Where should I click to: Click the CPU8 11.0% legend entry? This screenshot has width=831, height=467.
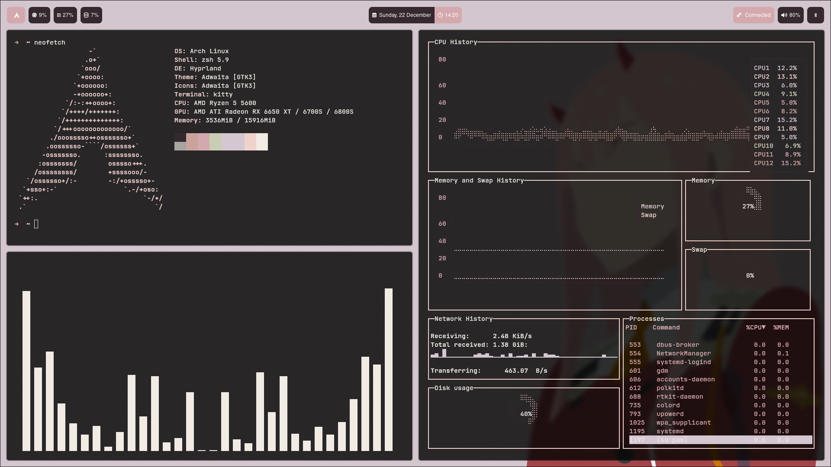pyautogui.click(x=775, y=129)
